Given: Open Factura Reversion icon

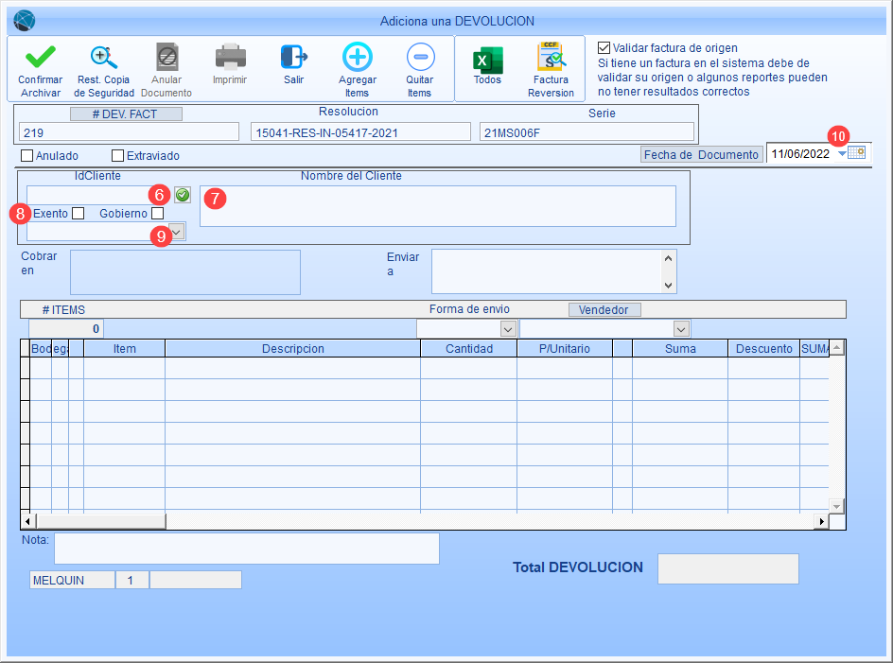Looking at the screenshot, I should (x=551, y=57).
